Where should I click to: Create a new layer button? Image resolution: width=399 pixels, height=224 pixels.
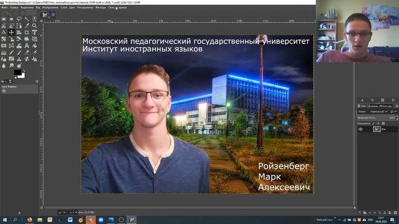(x=360, y=213)
